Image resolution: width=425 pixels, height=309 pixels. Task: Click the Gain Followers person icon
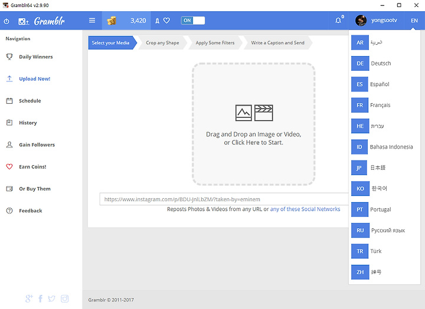pyautogui.click(x=9, y=144)
